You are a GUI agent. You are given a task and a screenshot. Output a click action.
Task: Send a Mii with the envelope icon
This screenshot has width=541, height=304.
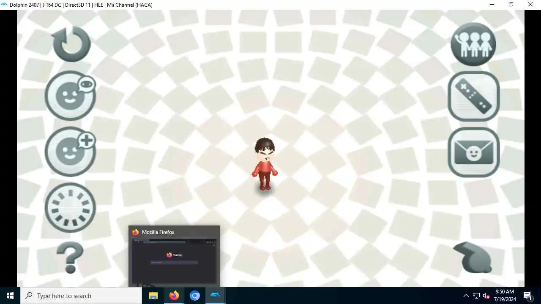pyautogui.click(x=474, y=152)
